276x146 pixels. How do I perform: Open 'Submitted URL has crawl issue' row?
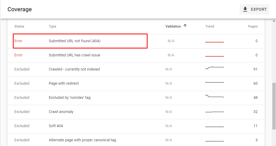(136, 56)
